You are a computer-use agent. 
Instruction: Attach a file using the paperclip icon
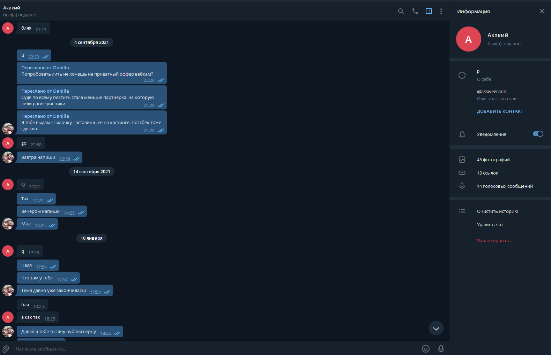[6, 349]
